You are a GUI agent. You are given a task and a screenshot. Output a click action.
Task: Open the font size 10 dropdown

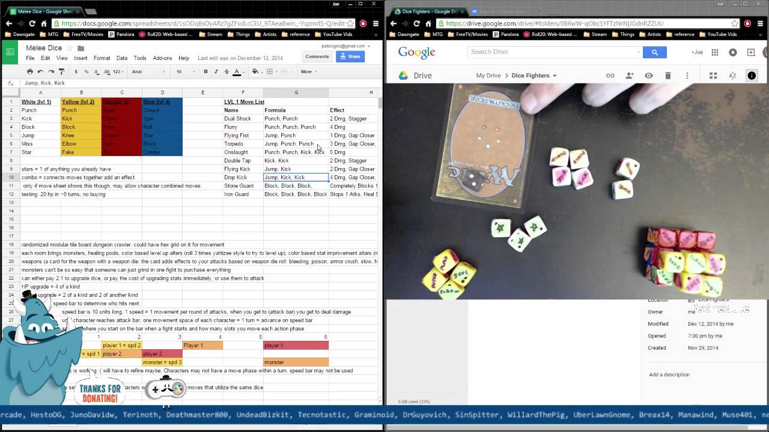coord(186,71)
